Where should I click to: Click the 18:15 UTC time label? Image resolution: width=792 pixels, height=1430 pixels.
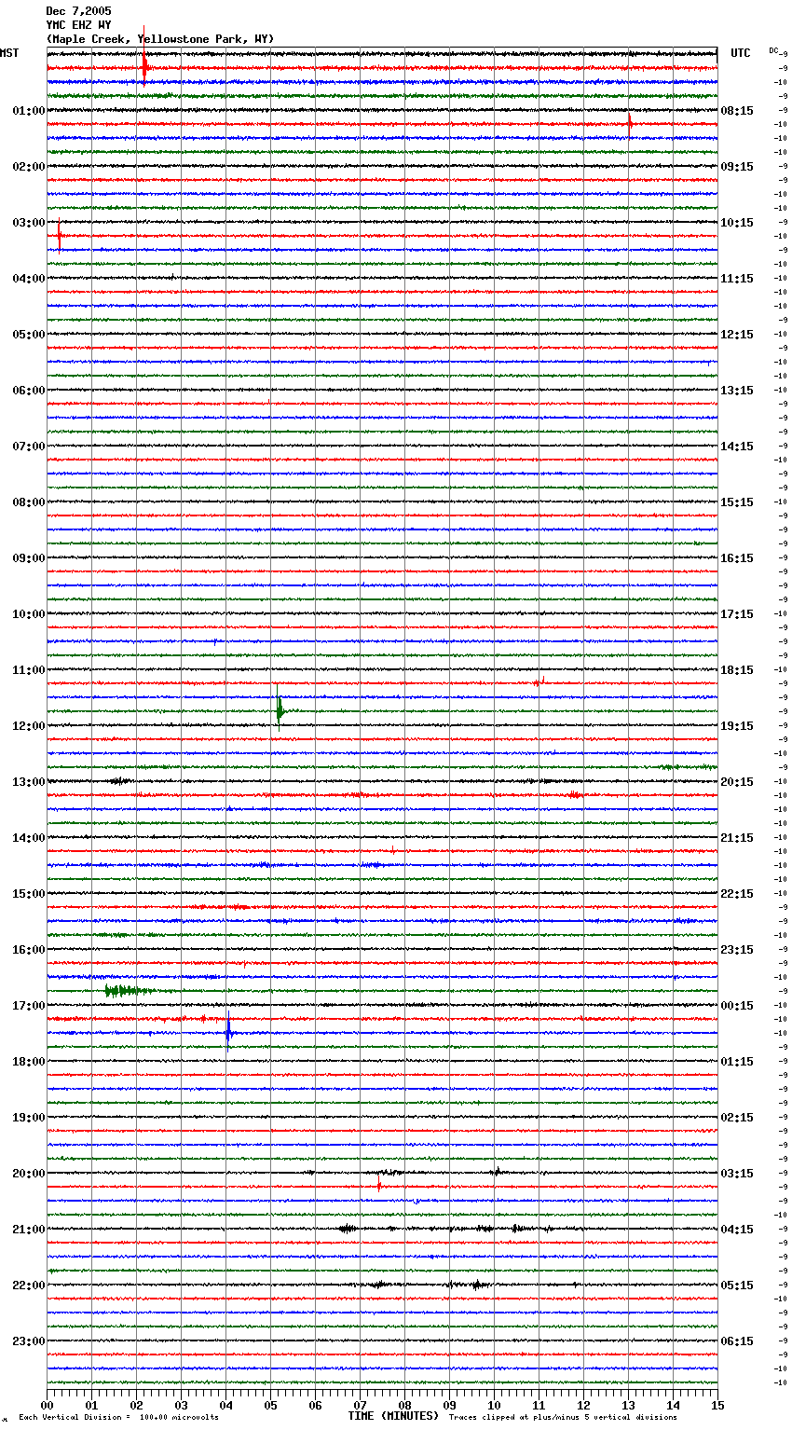click(737, 670)
